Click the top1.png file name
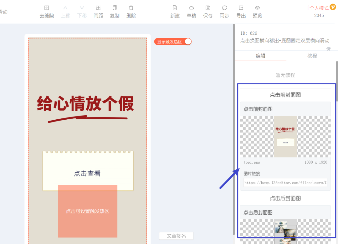 pyautogui.click(x=252, y=162)
